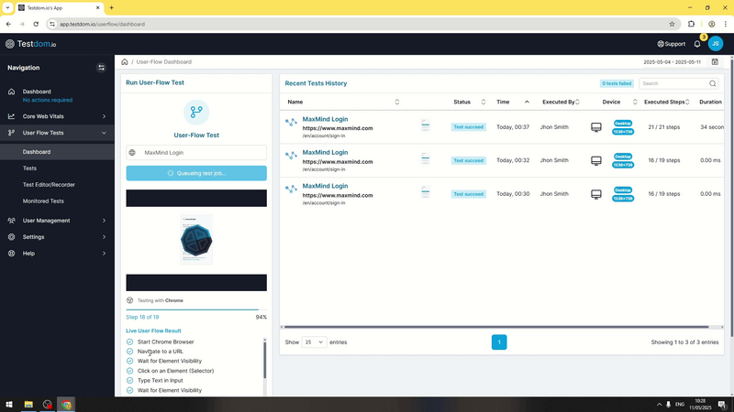Open the report icon in the 00:30 row

coord(425,192)
